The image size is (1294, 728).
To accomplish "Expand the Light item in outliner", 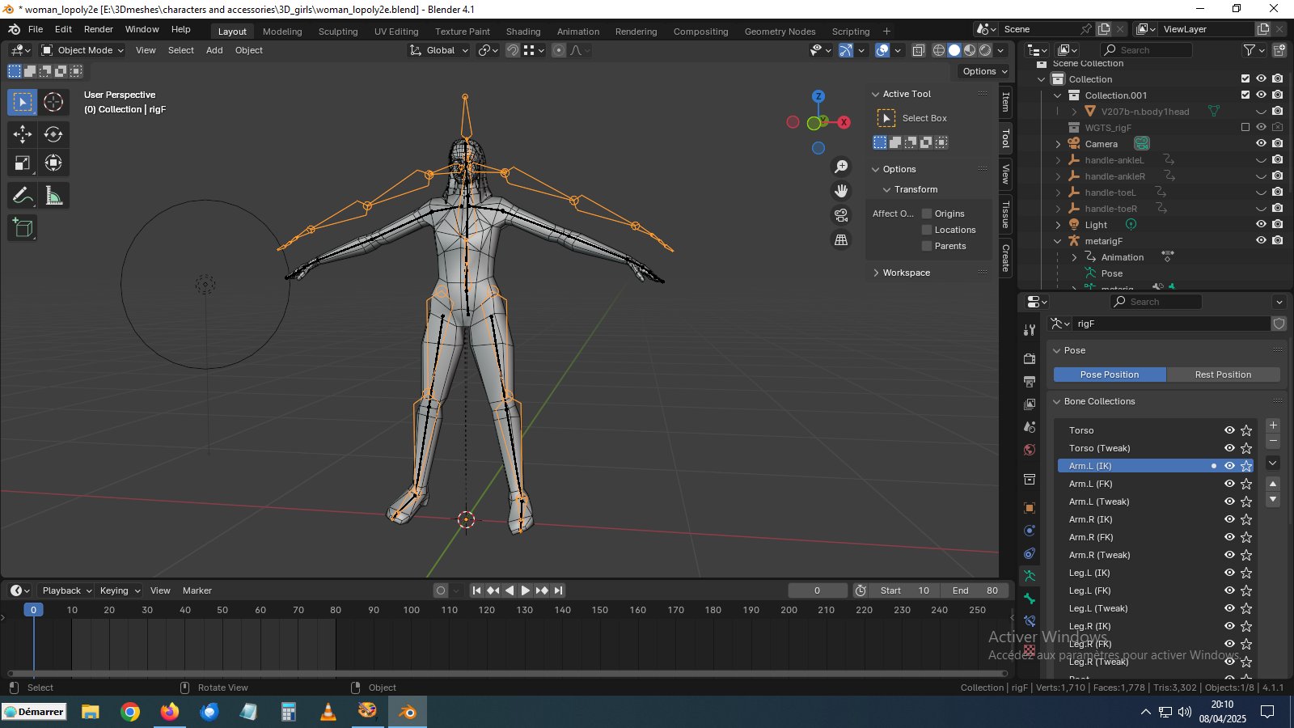I will click(1058, 225).
